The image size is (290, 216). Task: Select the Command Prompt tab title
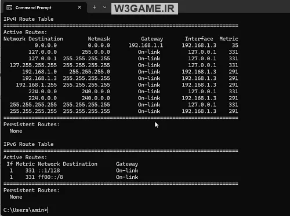point(34,8)
